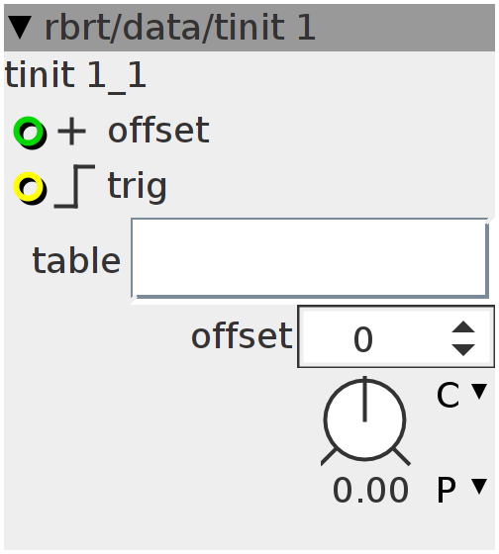Click the 0.00 knob value readout
This screenshot has height=554, width=499.
(370, 490)
